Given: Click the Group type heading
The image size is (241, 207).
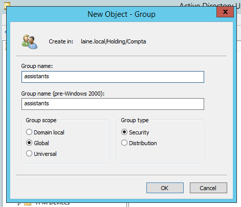Looking at the screenshot, I should pyautogui.click(x=135, y=120).
